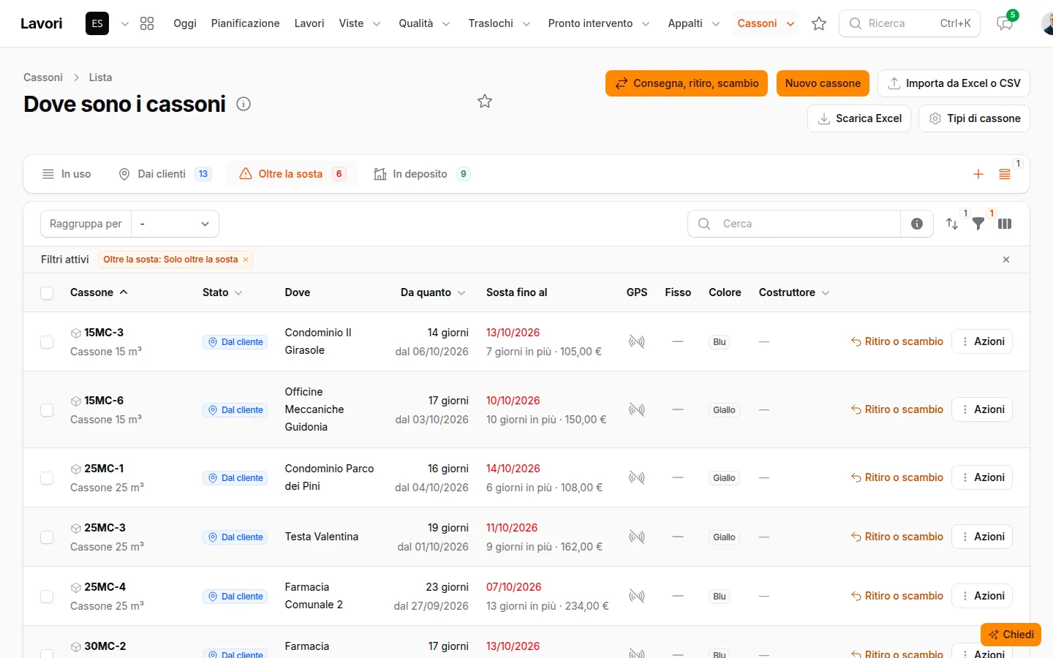Open the Raggruppa per dropdown
Image resolution: width=1053 pixels, height=658 pixels.
click(175, 224)
